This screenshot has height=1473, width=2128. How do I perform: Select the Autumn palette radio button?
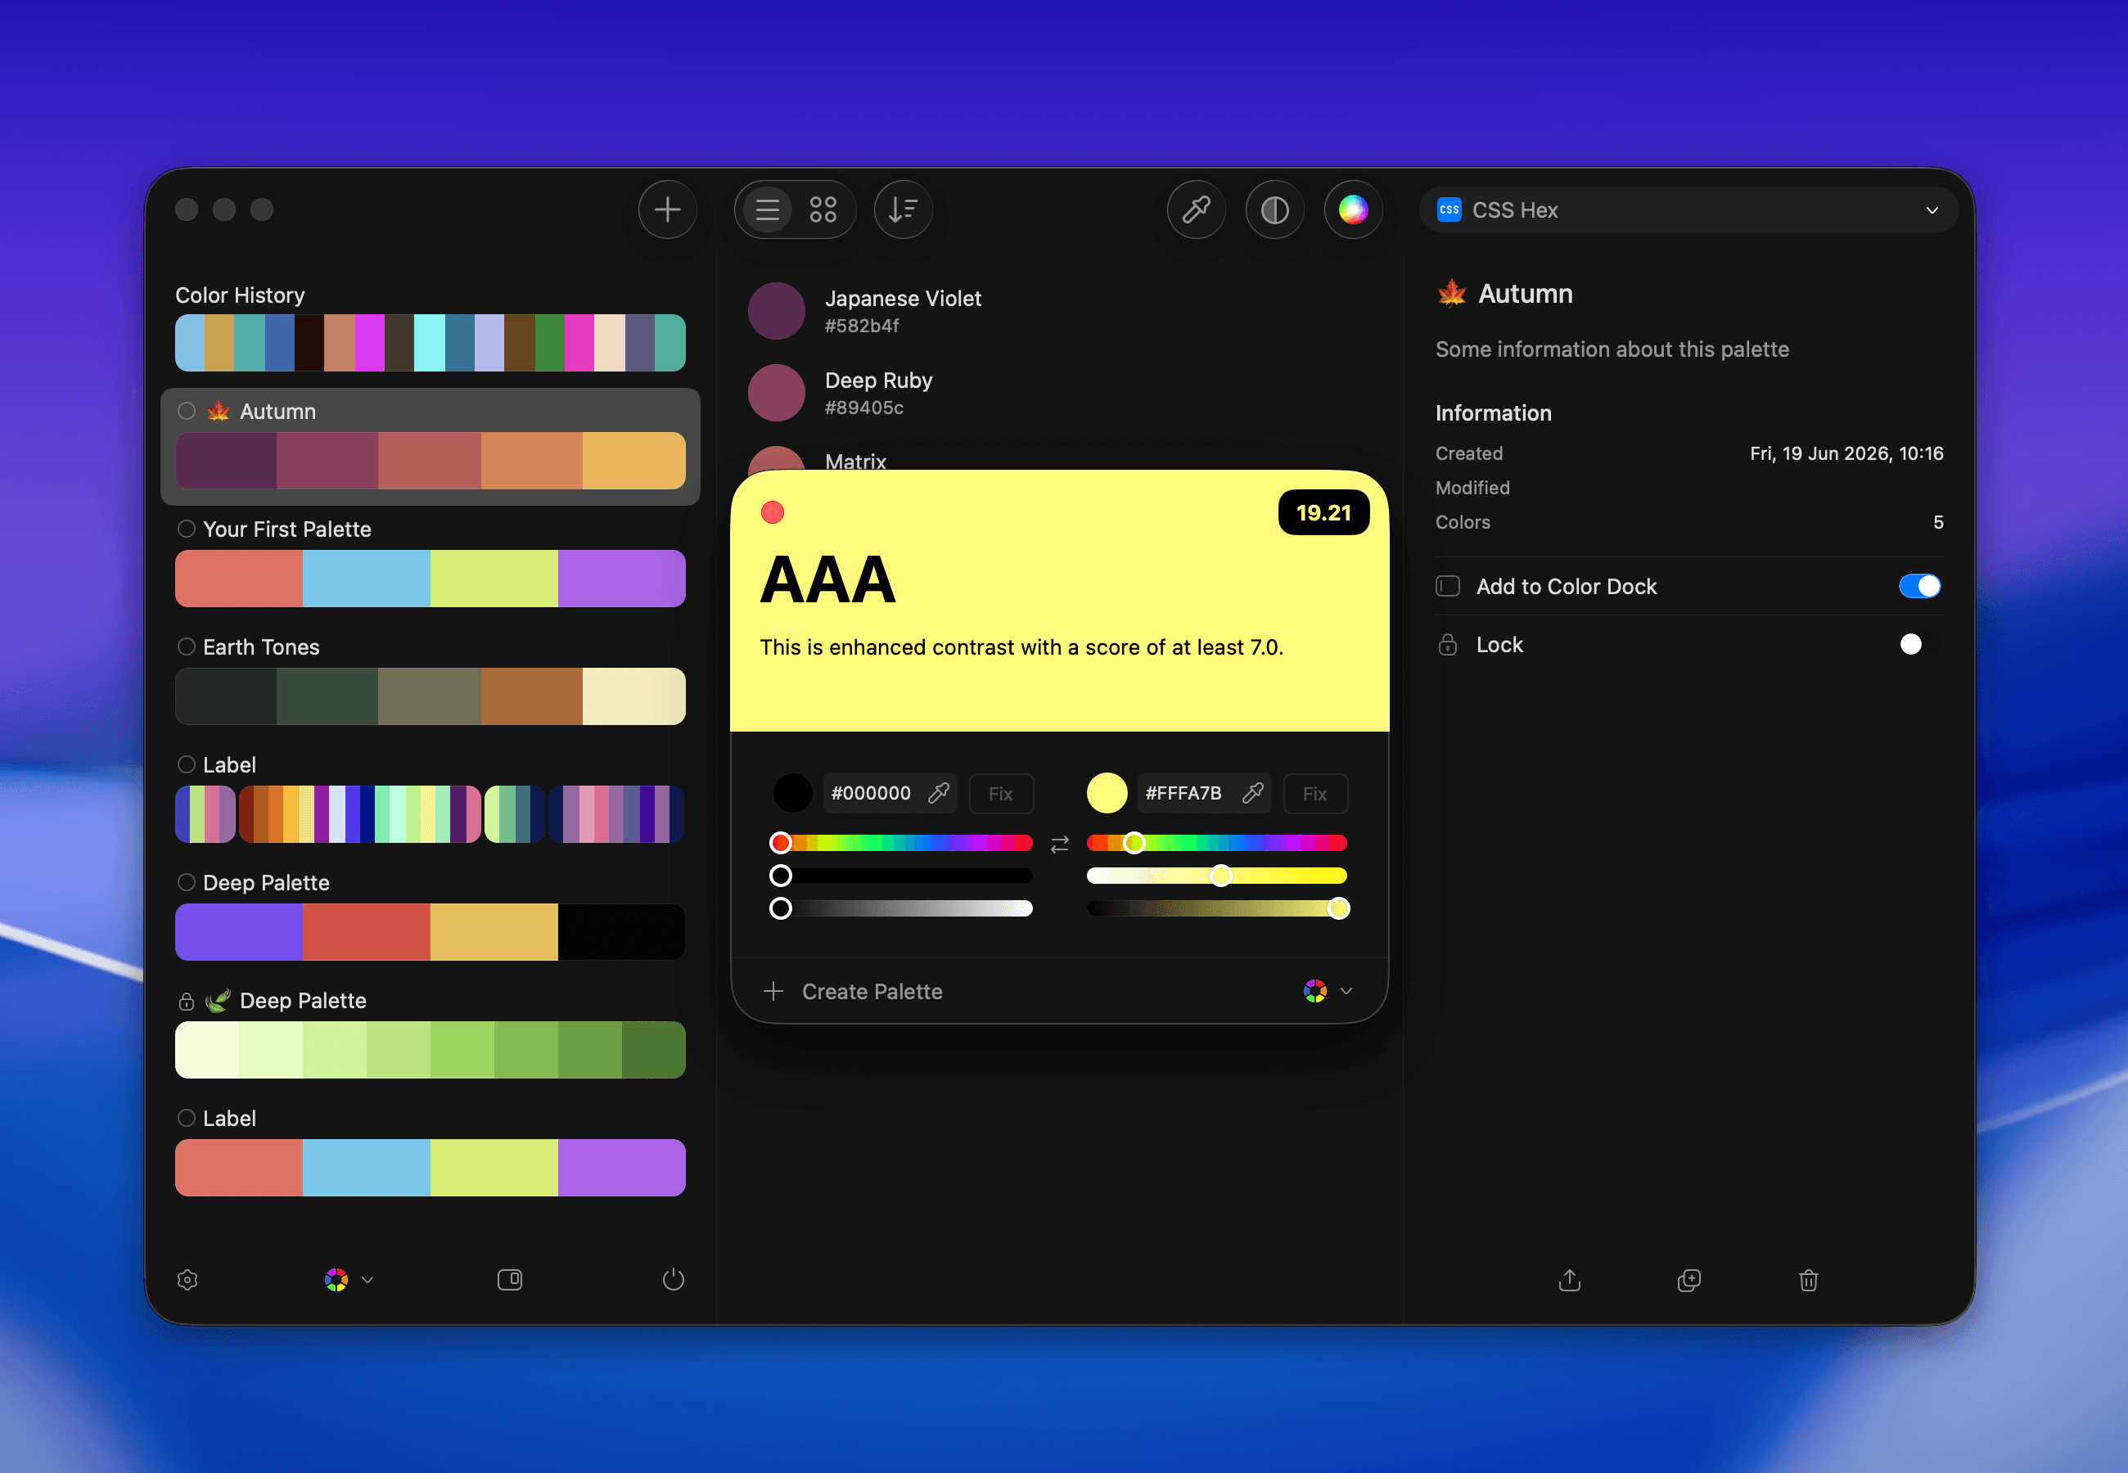(187, 411)
